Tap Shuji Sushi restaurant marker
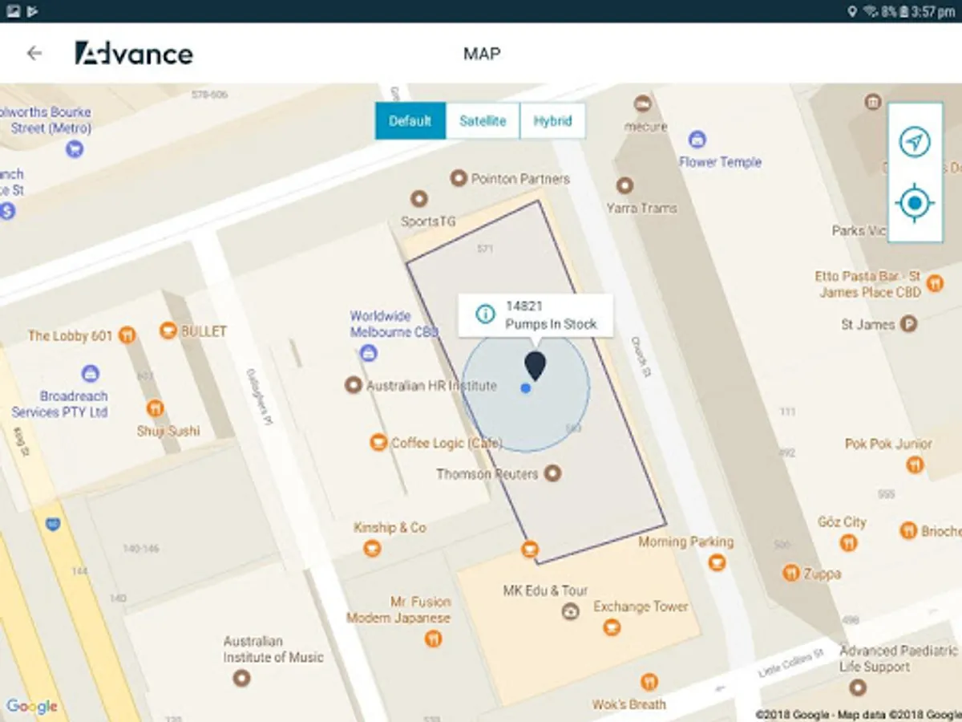This screenshot has height=722, width=962. 156,408
